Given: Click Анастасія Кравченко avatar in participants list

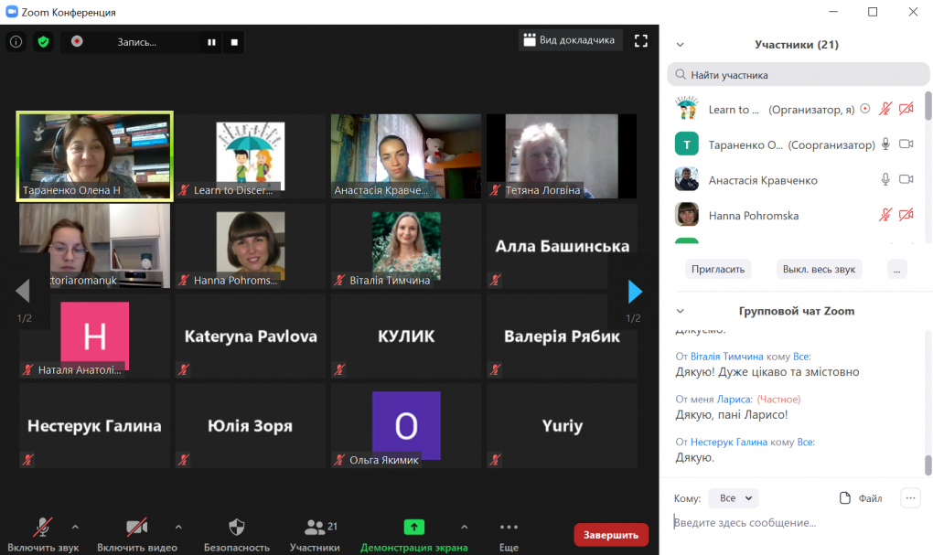Looking at the screenshot, I should click(687, 179).
